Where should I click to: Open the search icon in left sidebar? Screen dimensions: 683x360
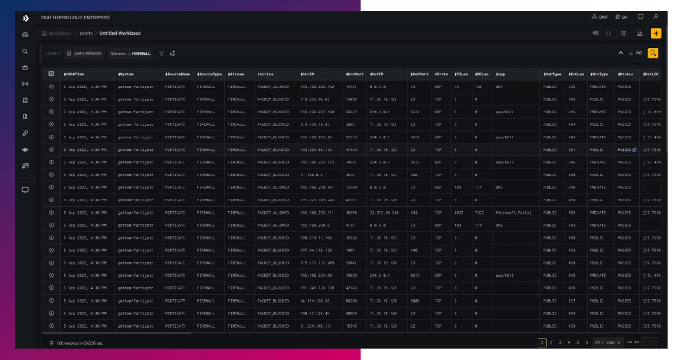tap(25, 51)
